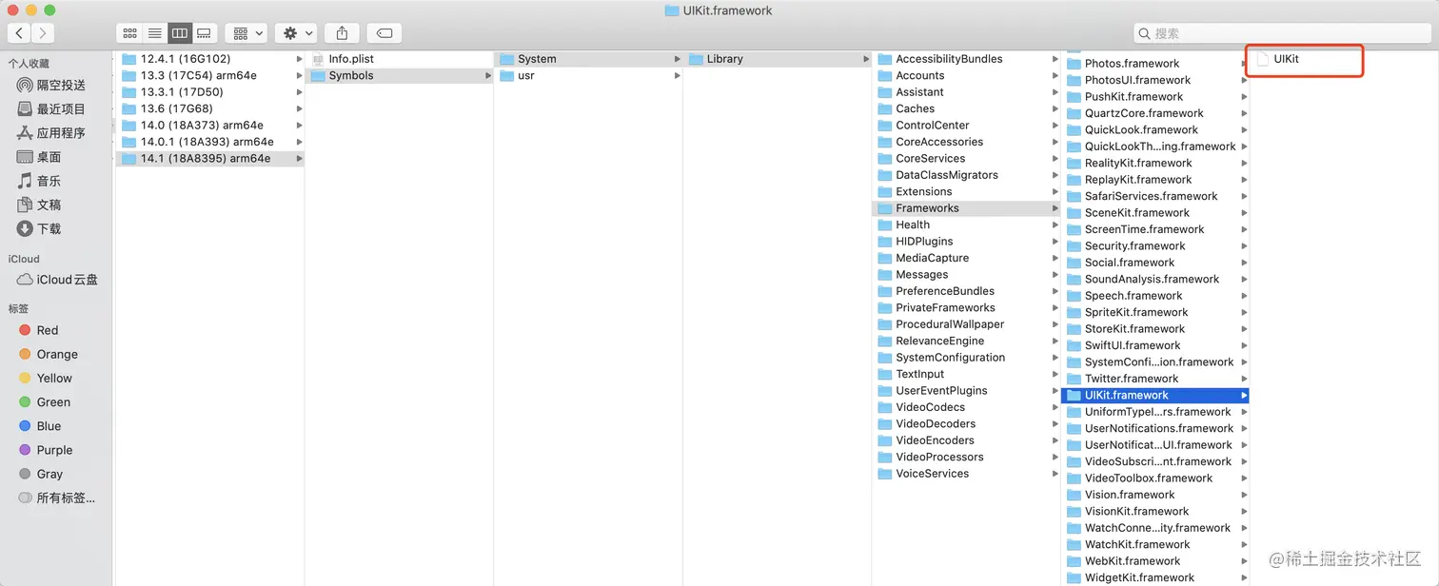Screen dimensions: 1439x586
Task: Open the group-by arrangement dropdown
Action: click(247, 33)
